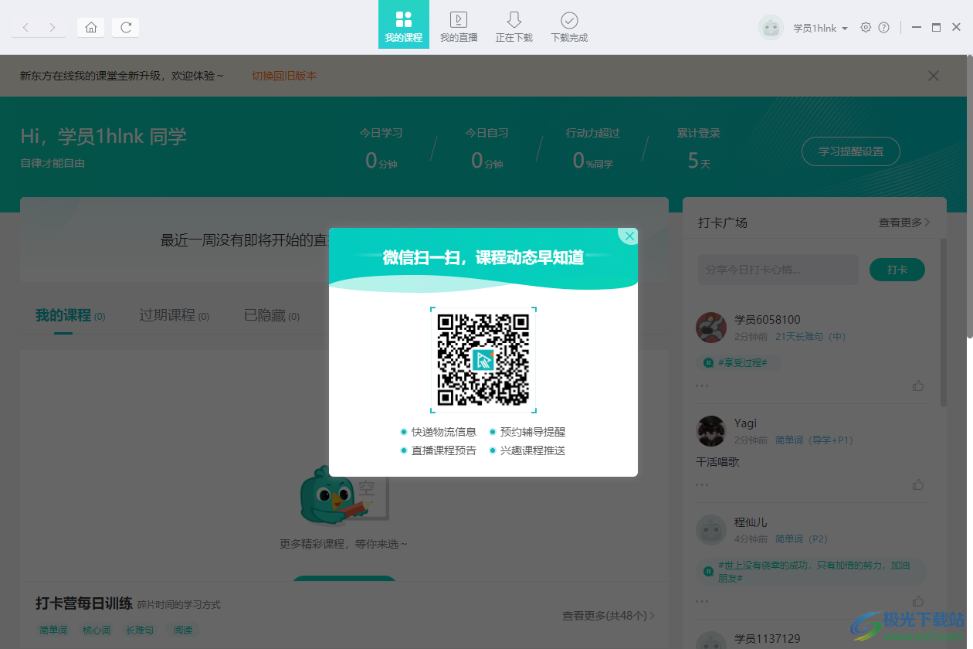Open more options on 程仙儿's post
The width and height of the screenshot is (973, 649).
(702, 600)
